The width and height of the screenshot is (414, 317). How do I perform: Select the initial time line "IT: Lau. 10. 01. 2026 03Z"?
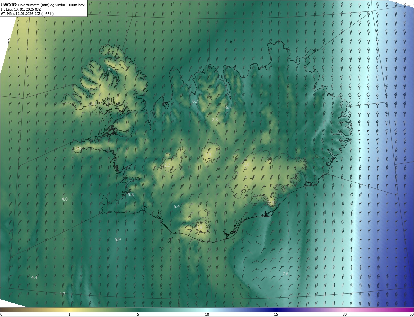tap(21, 9)
